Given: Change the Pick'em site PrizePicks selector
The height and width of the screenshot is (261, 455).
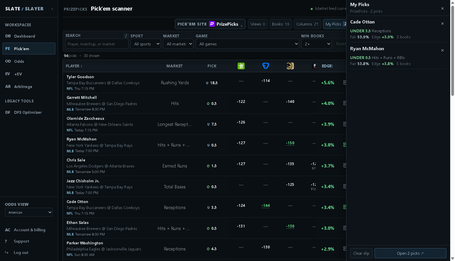Looking at the screenshot, I should tap(210, 24).
